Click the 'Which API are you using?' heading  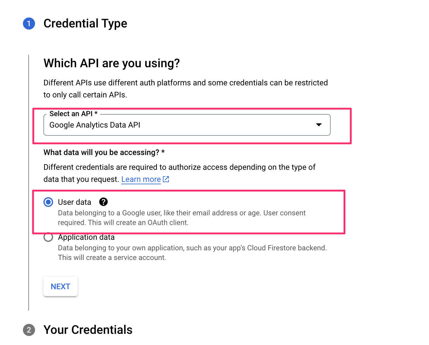pyautogui.click(x=112, y=63)
